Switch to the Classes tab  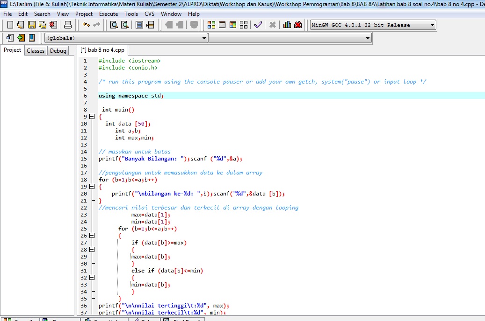pos(36,50)
